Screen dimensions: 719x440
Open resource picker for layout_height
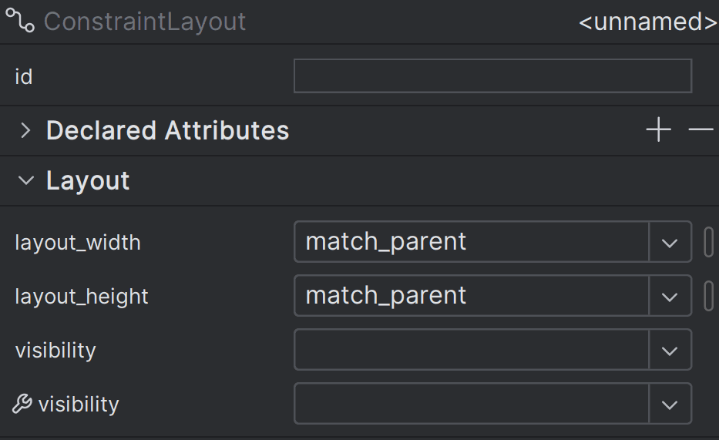pyautogui.click(x=708, y=296)
